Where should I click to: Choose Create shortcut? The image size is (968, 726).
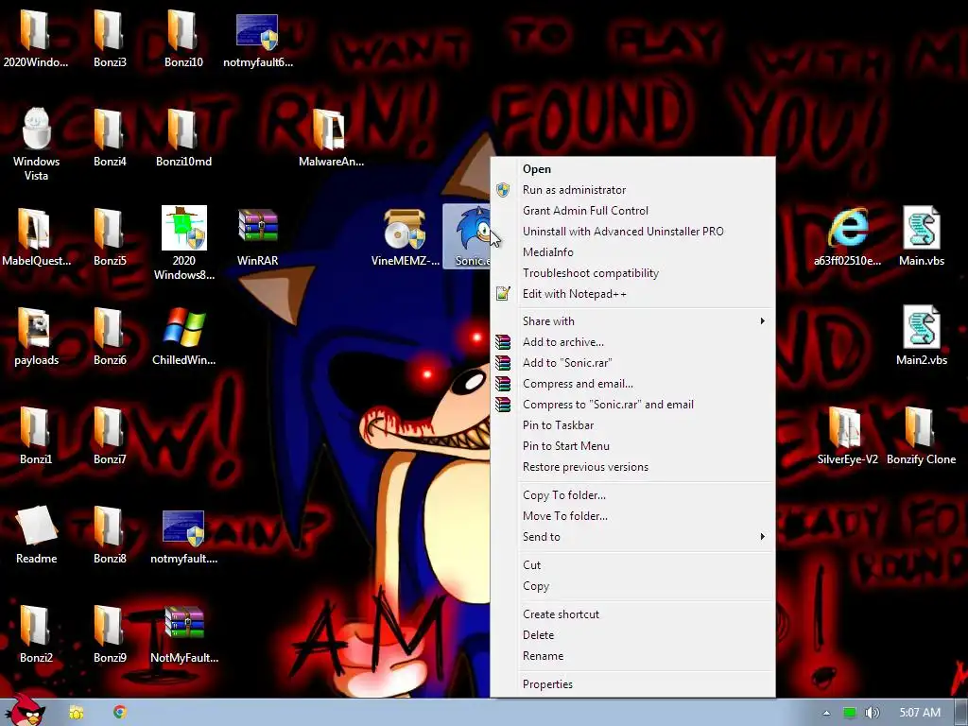(632, 614)
